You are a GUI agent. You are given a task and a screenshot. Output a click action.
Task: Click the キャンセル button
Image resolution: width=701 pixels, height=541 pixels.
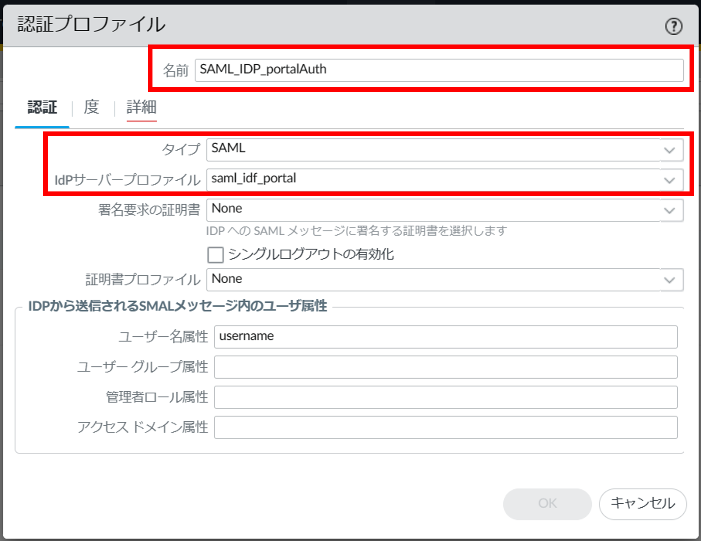point(642,504)
